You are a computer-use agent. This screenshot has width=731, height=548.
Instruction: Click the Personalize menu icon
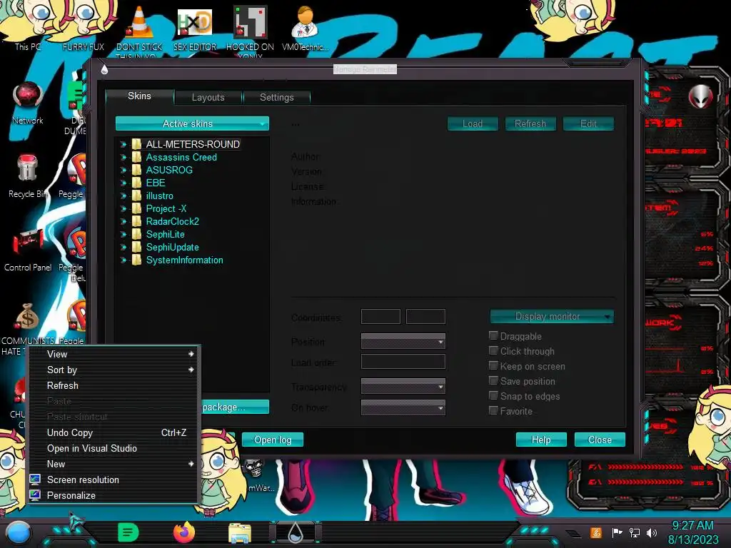(35, 495)
